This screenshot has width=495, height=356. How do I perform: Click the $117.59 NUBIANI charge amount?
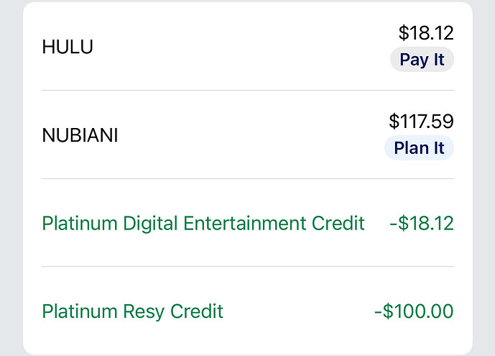coord(421,121)
